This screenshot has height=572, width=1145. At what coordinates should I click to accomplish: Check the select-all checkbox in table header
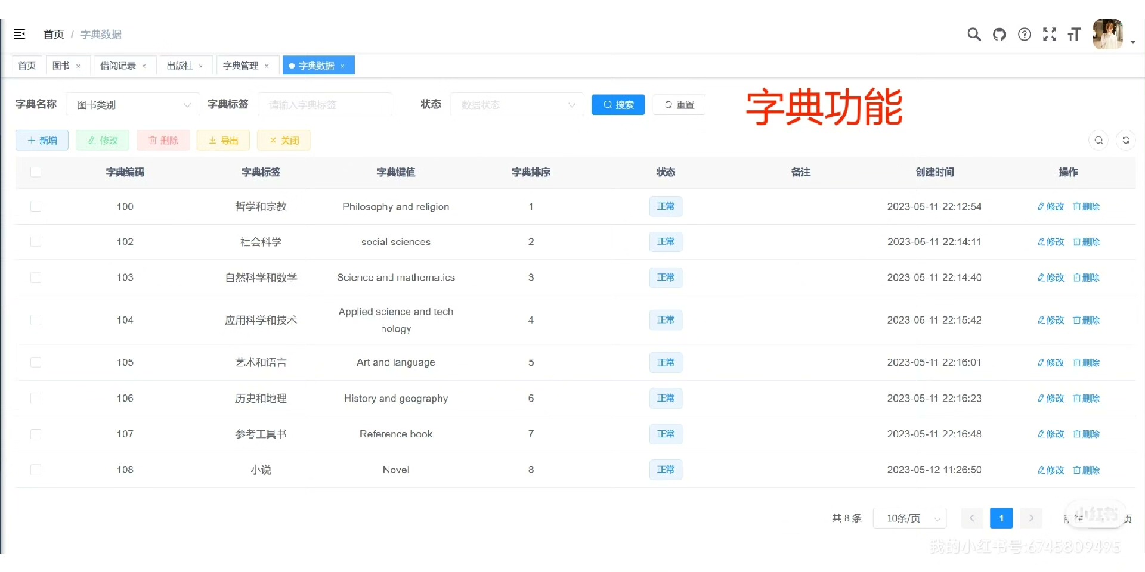click(36, 172)
